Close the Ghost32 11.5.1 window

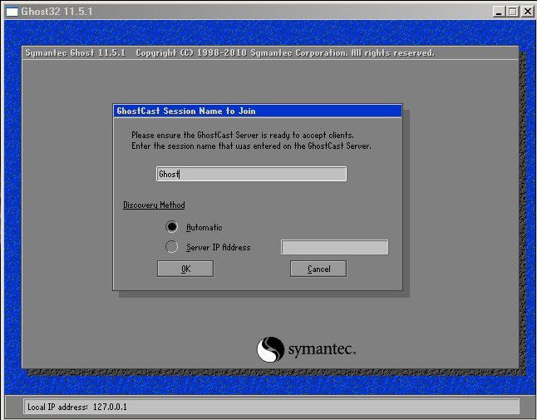[x=527, y=12]
